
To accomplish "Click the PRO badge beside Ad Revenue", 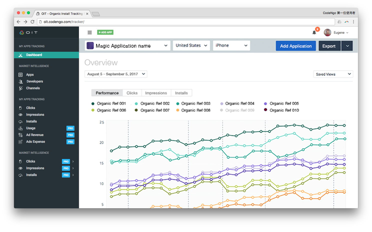I will (x=70, y=135).
